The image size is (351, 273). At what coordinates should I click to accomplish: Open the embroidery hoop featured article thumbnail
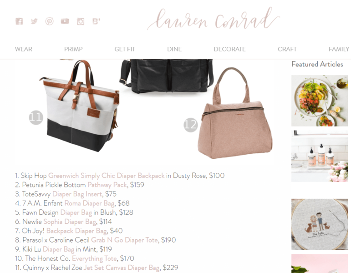320,224
